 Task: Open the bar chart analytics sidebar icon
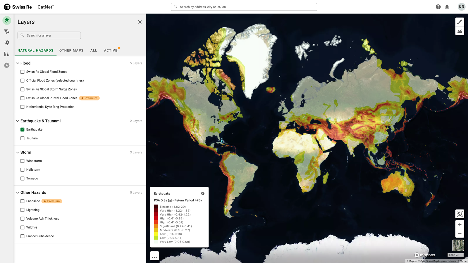7,54
